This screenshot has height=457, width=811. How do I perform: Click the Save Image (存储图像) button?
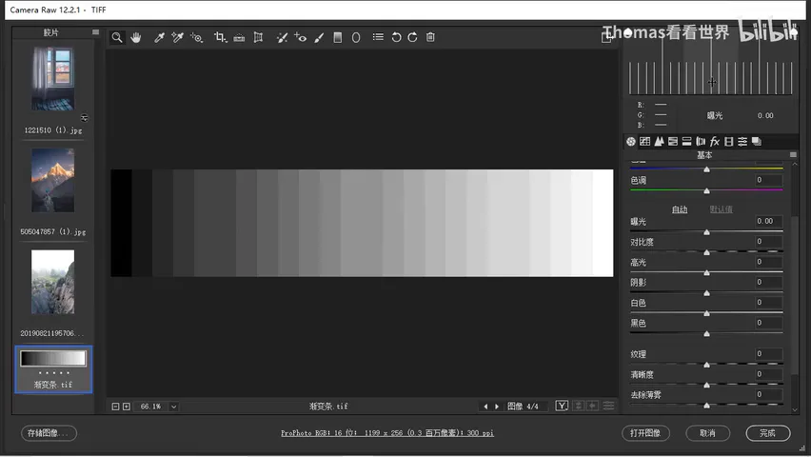pyautogui.click(x=49, y=433)
